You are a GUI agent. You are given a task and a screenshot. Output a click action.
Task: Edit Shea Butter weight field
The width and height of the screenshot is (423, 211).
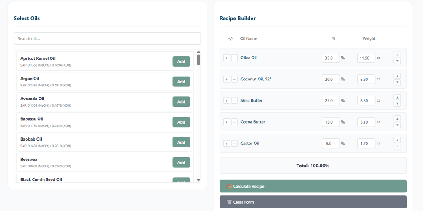click(366, 100)
